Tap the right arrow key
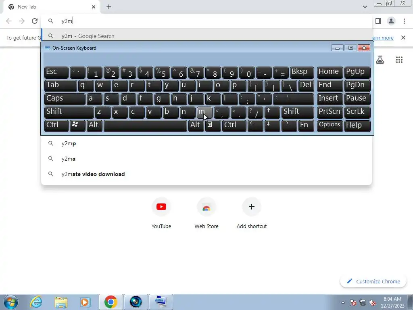Viewport: 413px width, 310px height. click(289, 126)
